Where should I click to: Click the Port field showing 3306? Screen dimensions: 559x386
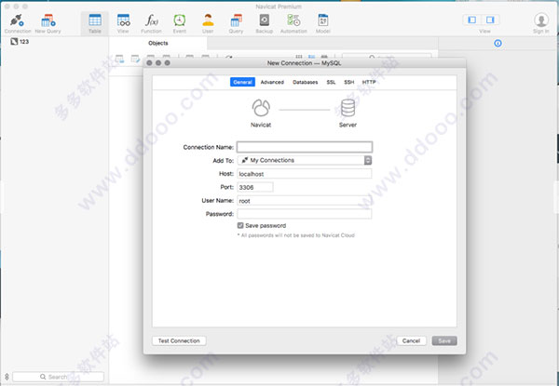click(x=255, y=187)
